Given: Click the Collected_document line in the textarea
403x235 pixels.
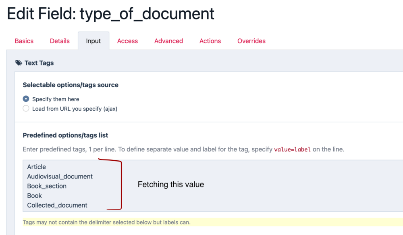Looking at the screenshot, I should point(57,205).
